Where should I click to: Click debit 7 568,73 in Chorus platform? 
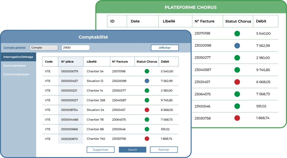pyautogui.click(x=263, y=94)
